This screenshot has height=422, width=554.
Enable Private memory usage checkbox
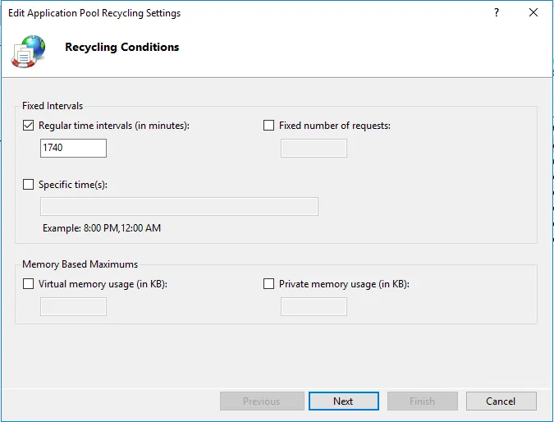click(x=269, y=284)
